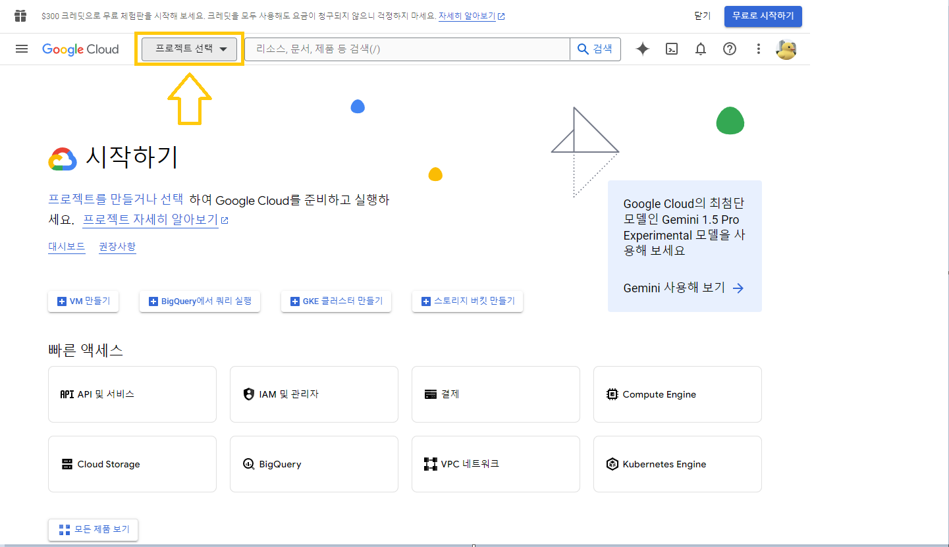The image size is (949, 547).
Task: Click the BigQuery magnifier icon
Action: click(248, 464)
